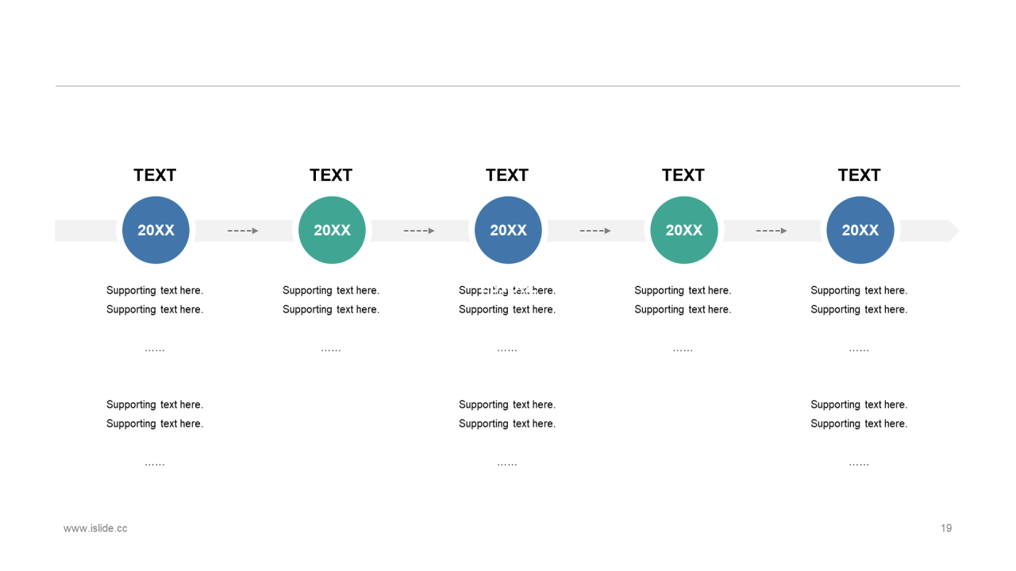Click the fourth dashed arrow on timeline
The width and height of the screenshot is (1016, 571).
click(772, 231)
